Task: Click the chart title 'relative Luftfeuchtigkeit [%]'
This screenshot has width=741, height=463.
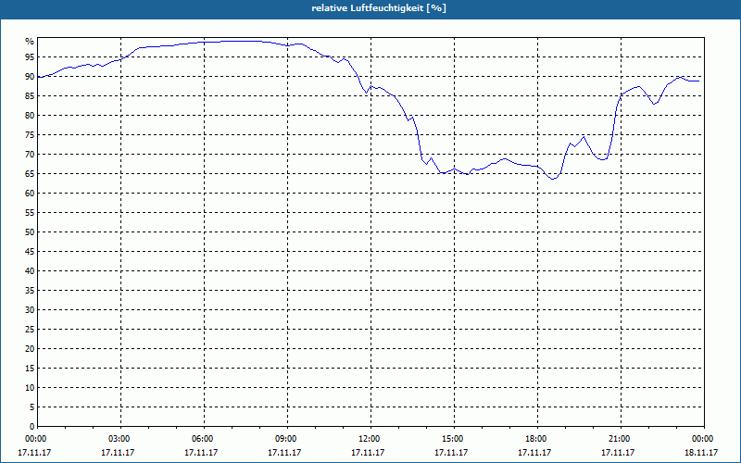Action: pyautogui.click(x=379, y=8)
